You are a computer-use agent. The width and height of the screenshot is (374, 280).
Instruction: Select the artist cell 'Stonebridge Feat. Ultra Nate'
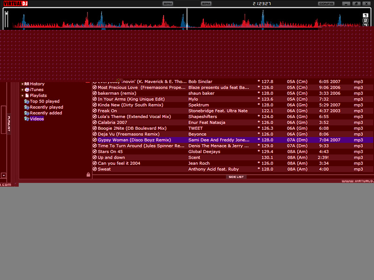pos(218,111)
